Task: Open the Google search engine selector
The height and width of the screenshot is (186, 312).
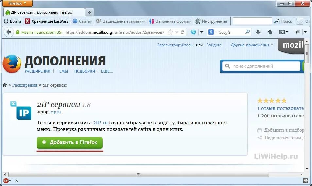Action: (x=213, y=32)
